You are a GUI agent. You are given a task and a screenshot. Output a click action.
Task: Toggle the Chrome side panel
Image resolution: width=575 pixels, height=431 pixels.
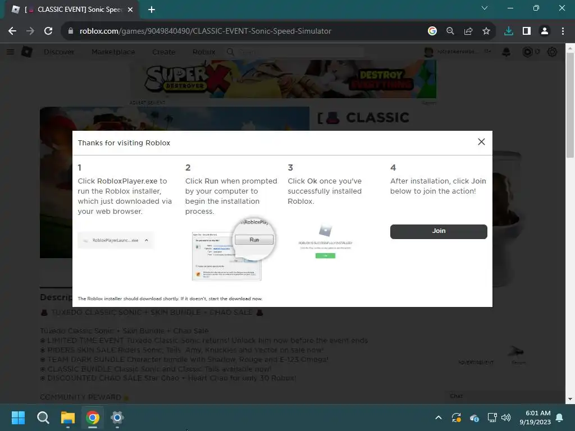[527, 31]
